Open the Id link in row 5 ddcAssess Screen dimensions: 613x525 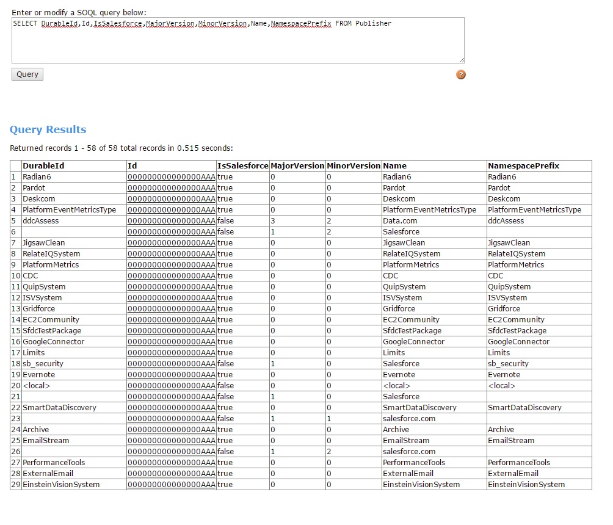click(171, 220)
